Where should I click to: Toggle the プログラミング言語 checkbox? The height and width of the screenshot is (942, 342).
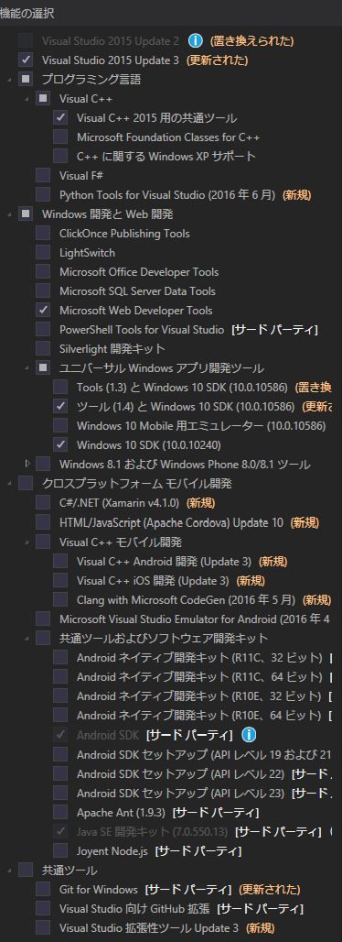(26, 80)
